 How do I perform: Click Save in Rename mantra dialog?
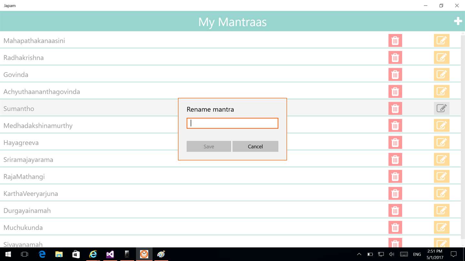[x=209, y=146]
